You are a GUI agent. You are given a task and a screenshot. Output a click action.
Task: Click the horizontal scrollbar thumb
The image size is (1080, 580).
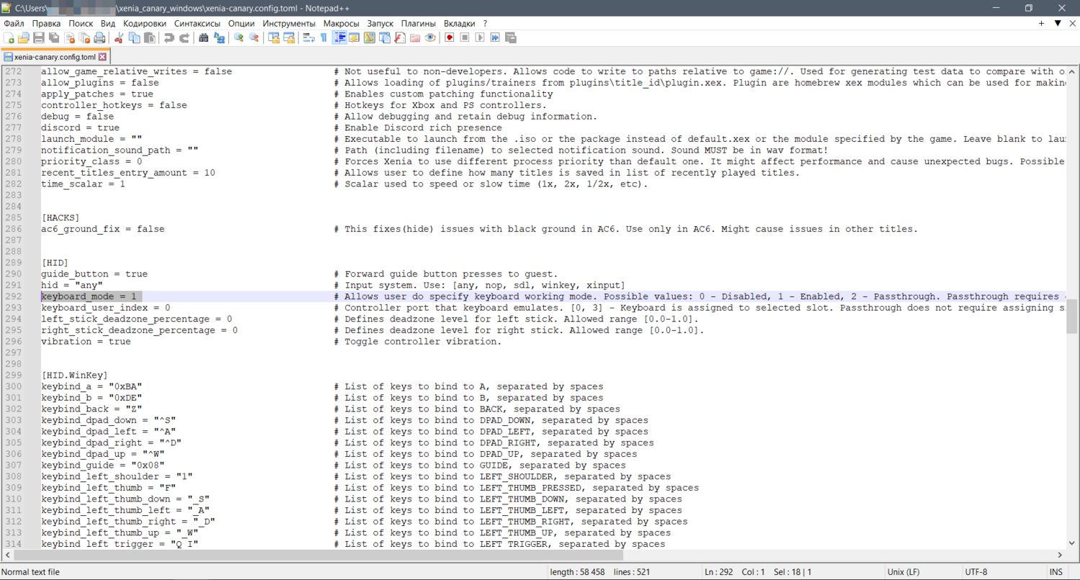[317, 556]
